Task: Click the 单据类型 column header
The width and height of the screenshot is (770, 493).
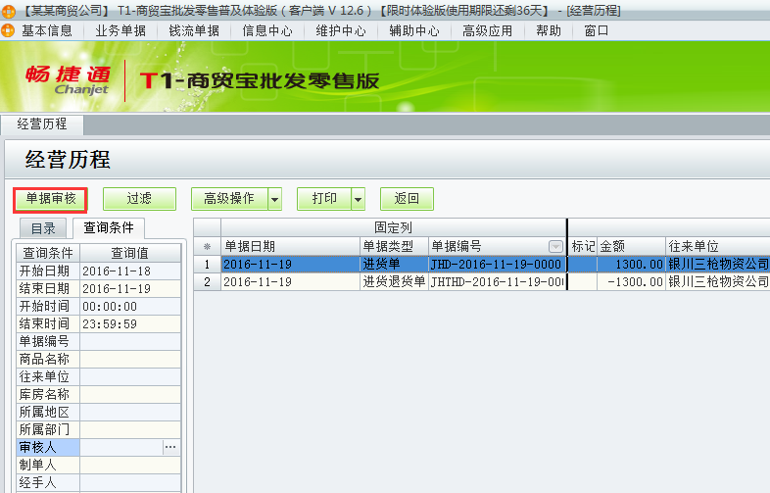Action: [x=394, y=246]
